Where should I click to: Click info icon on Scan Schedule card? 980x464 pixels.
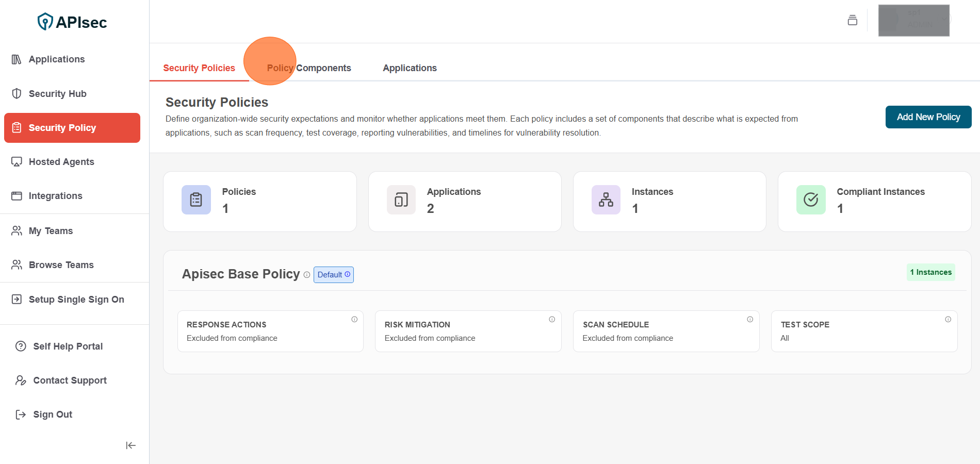(x=750, y=319)
